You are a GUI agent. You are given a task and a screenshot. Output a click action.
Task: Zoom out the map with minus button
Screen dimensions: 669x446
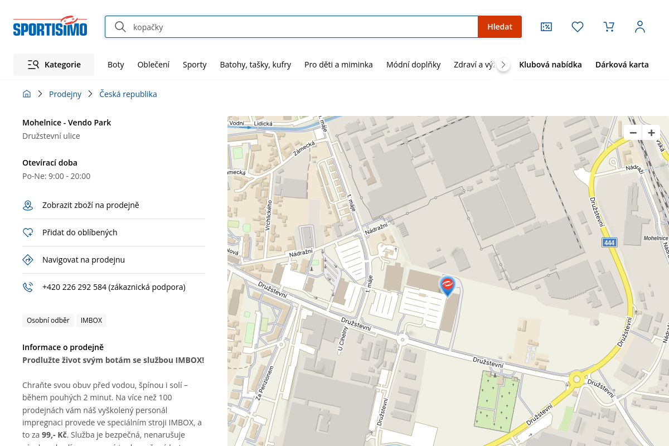(x=633, y=133)
